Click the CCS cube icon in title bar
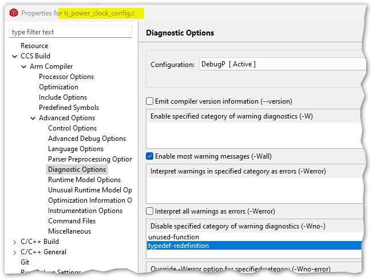Image resolution: width=373 pixels, height=280 pixels. click(x=13, y=13)
